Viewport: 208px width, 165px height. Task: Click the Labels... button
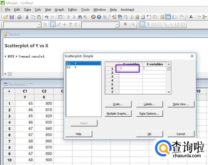click(149, 104)
